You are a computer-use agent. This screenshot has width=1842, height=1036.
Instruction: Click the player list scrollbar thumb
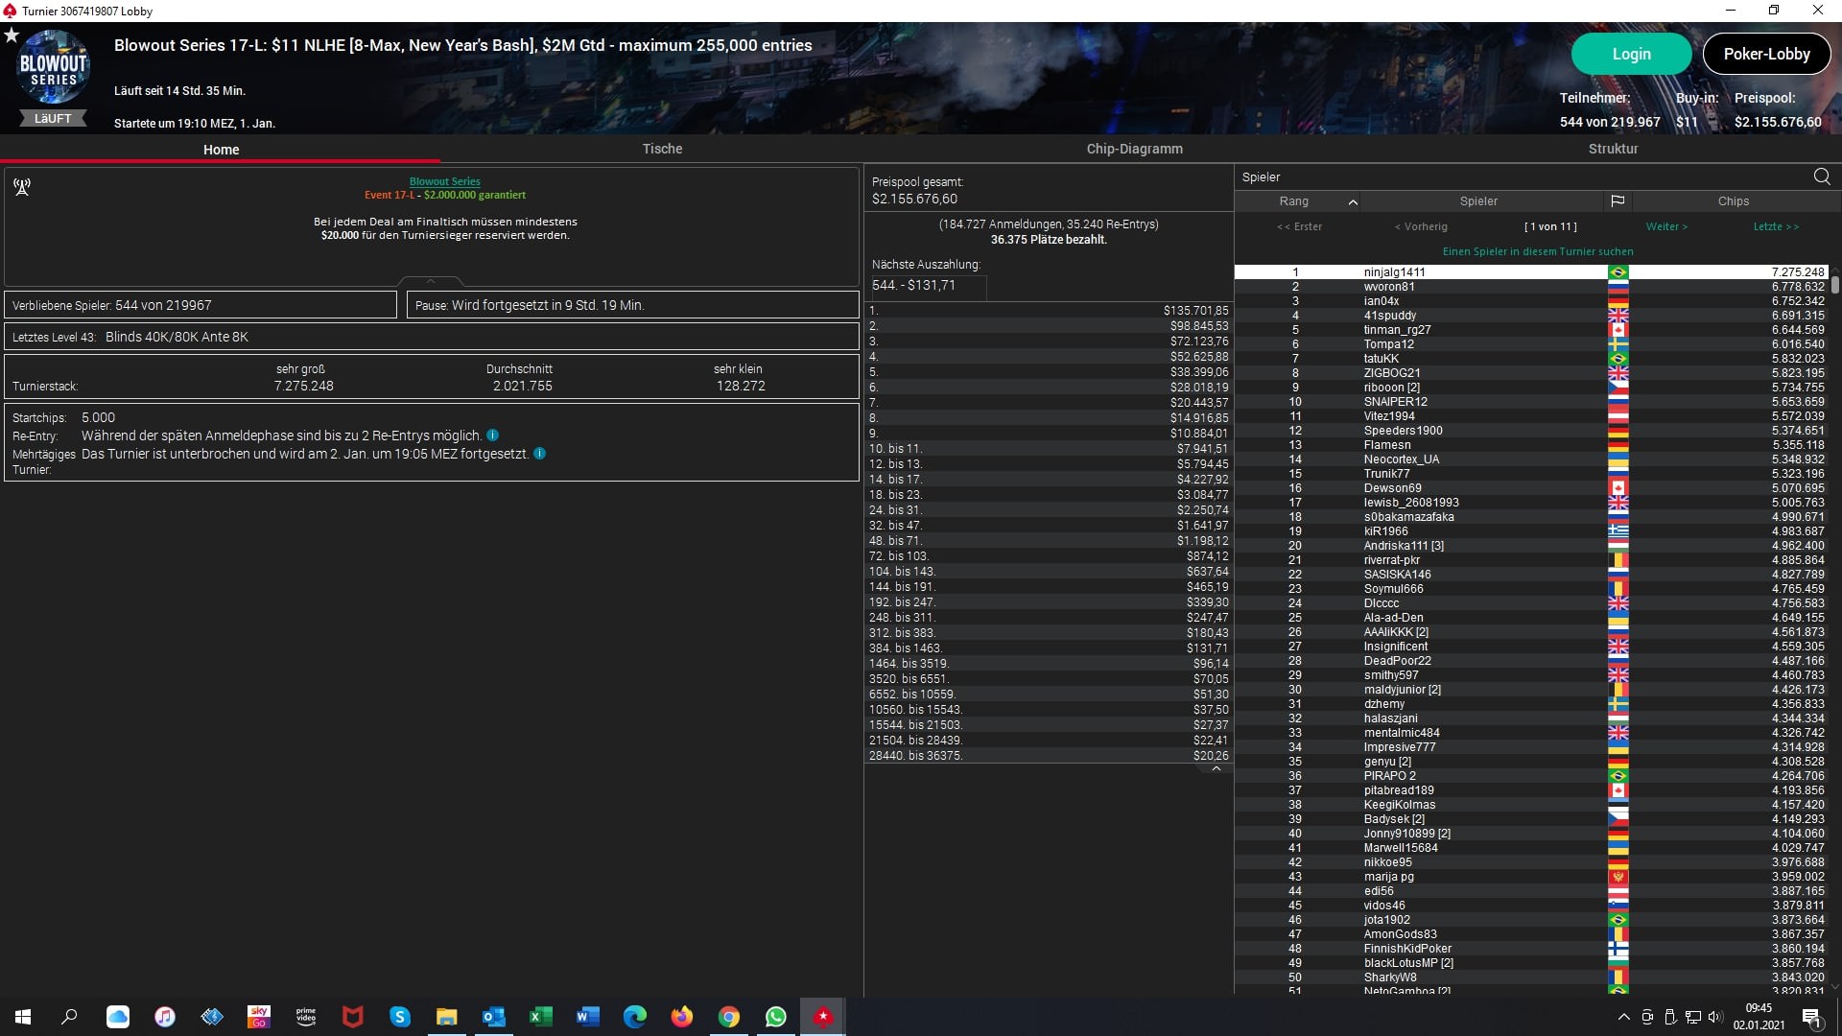[x=1834, y=285]
